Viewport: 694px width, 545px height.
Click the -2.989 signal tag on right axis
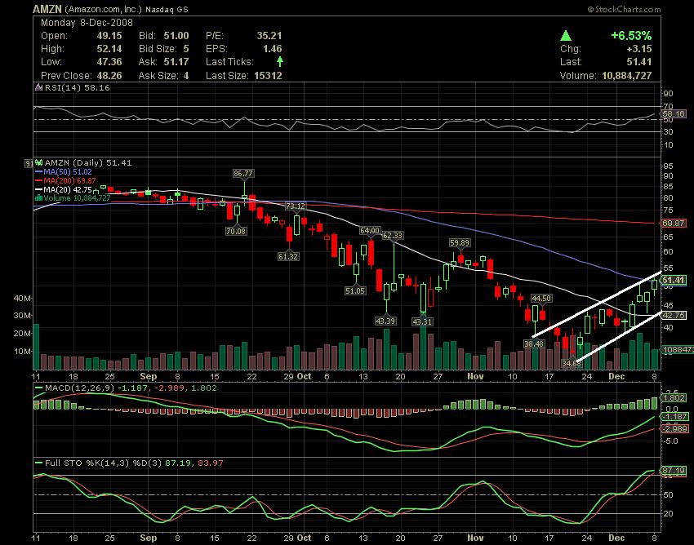click(674, 428)
